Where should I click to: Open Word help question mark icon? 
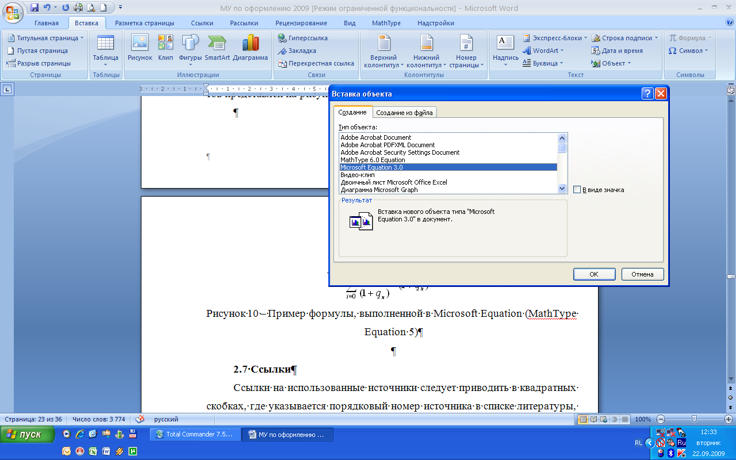coord(730,22)
